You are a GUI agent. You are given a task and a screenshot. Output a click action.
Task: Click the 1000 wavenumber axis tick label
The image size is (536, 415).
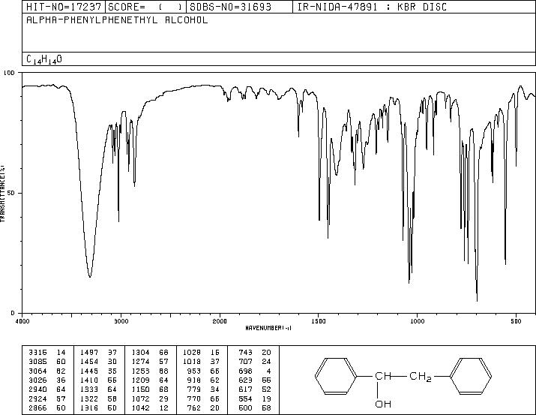(x=417, y=321)
